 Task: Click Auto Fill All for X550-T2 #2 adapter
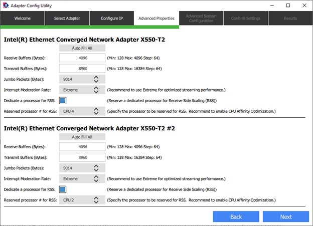pos(82,137)
